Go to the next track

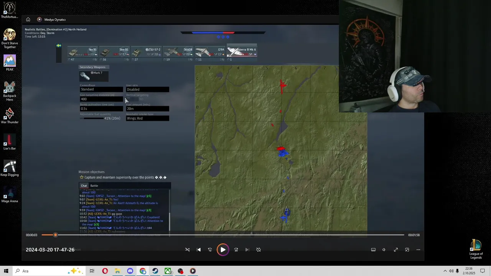(x=247, y=250)
